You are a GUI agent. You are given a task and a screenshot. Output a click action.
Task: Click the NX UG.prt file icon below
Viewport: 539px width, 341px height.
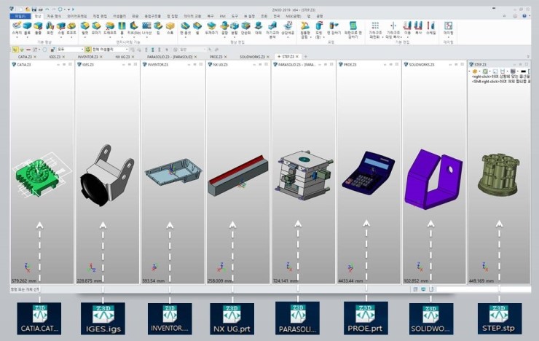click(232, 318)
